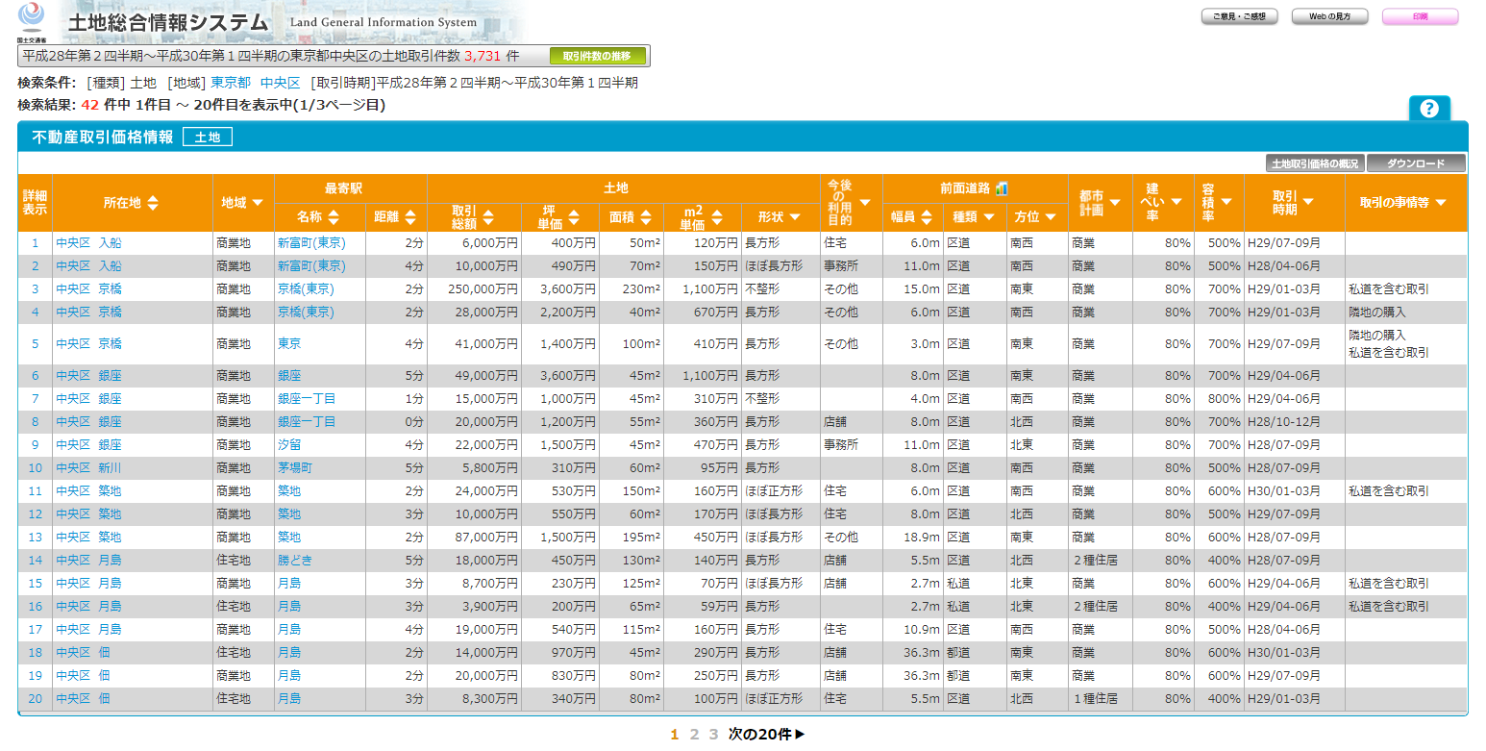Click the 勝どき station link
Image resolution: width=1486 pixels, height=751 pixels.
(295, 561)
